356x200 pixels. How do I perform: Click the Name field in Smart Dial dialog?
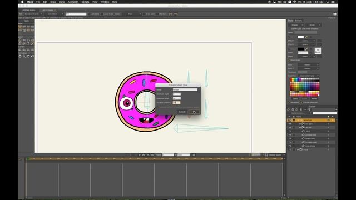185,90
